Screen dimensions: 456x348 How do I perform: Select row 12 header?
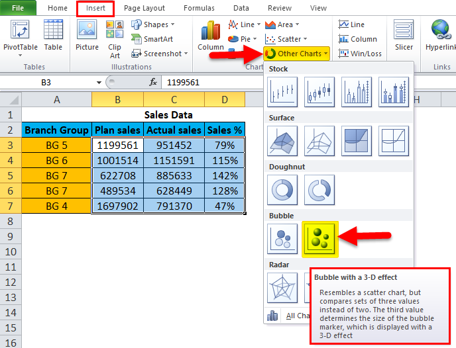11,282
